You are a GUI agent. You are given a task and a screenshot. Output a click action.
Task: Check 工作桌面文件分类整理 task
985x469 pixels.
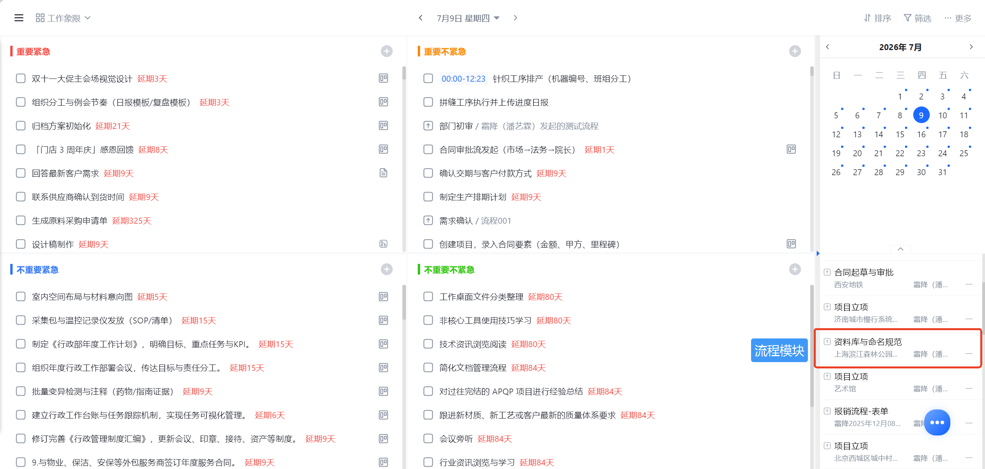tap(428, 297)
